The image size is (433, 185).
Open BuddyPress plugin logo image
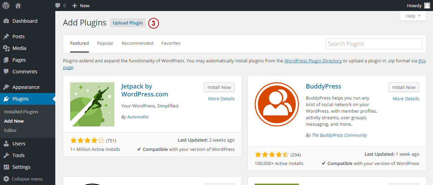click(x=277, y=104)
